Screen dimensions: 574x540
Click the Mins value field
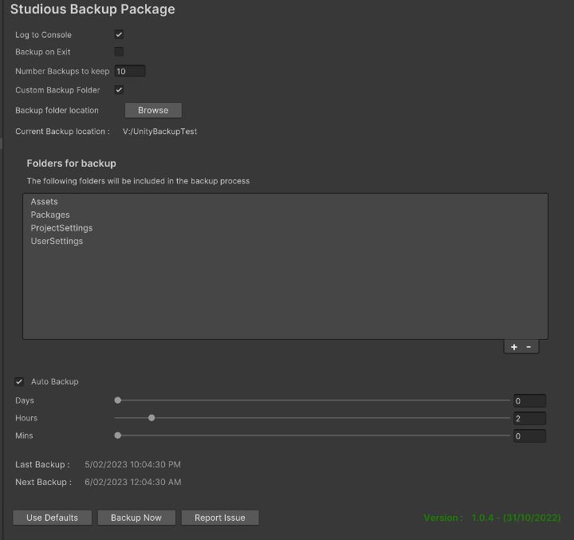tap(529, 436)
